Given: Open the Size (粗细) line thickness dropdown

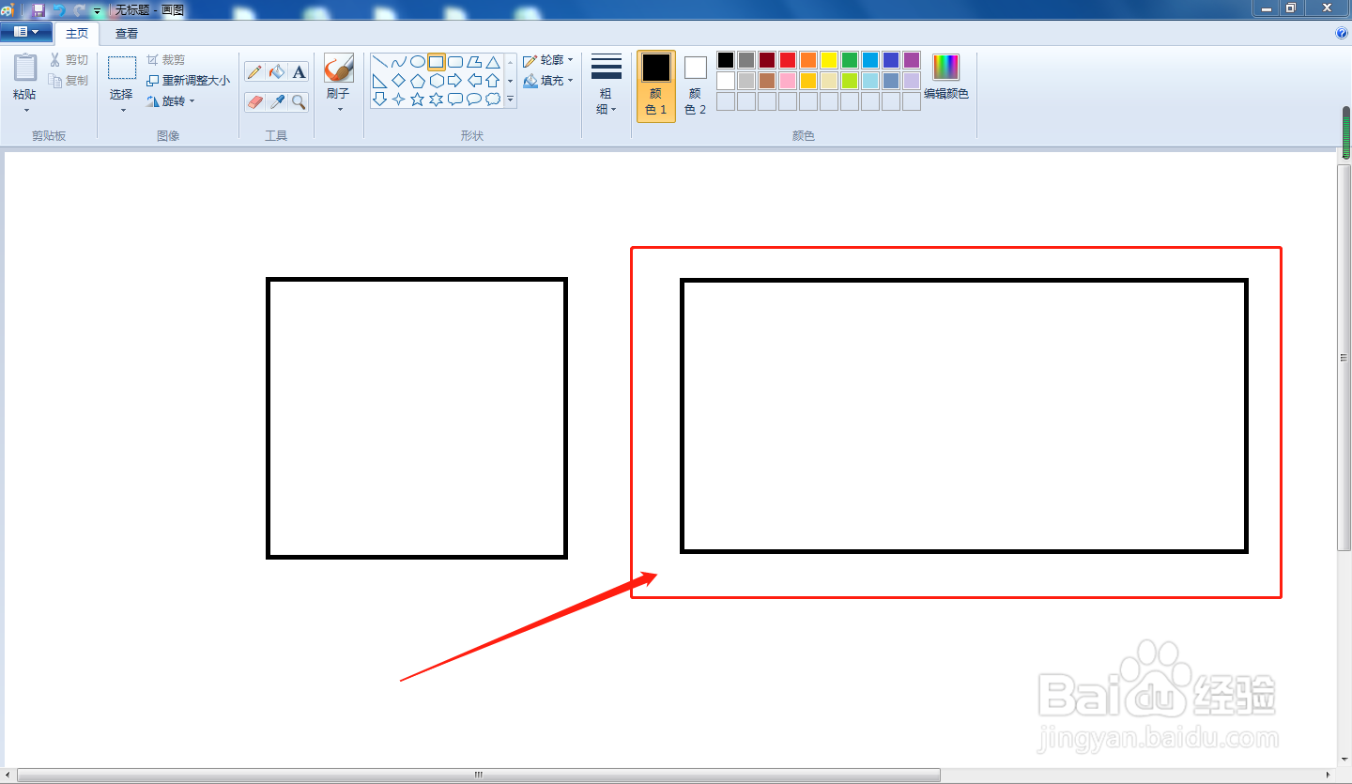Looking at the screenshot, I should (607, 86).
